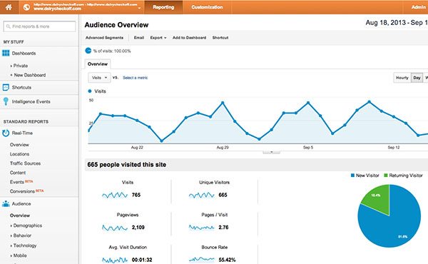Viewport: 428px width, 264px height.
Task: Click the Audience people icon
Action: (6, 203)
